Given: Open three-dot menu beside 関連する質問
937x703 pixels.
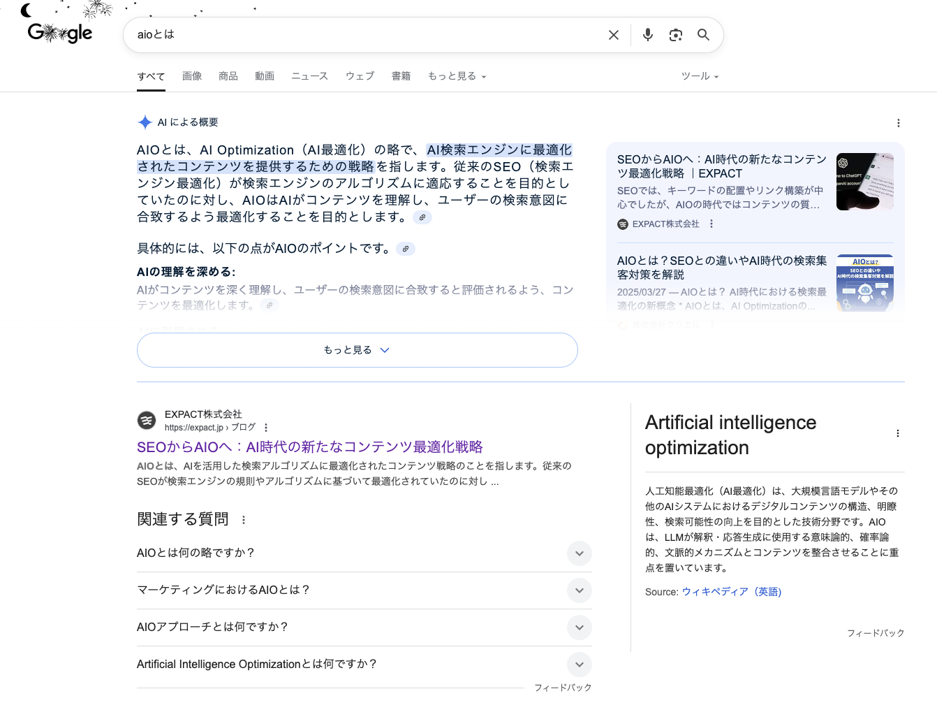Looking at the screenshot, I should tap(244, 520).
